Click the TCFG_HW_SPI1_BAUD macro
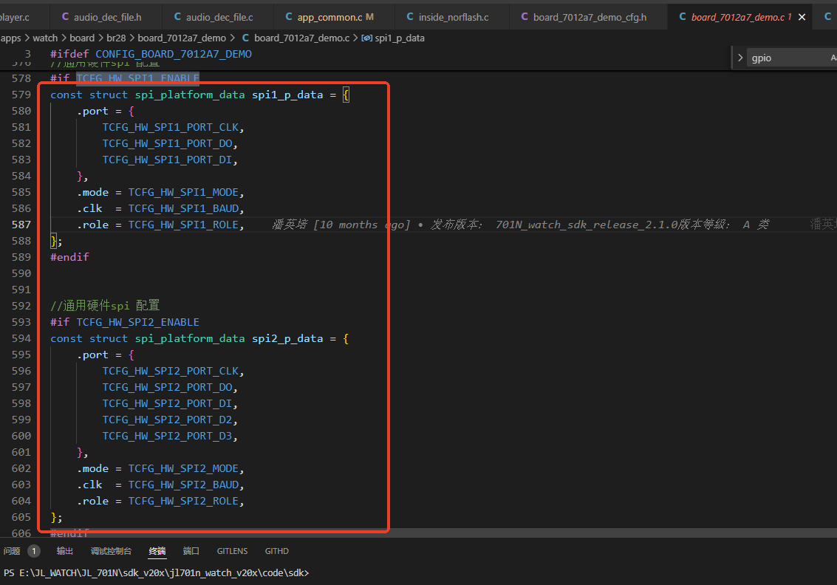837x585 pixels. pos(183,209)
